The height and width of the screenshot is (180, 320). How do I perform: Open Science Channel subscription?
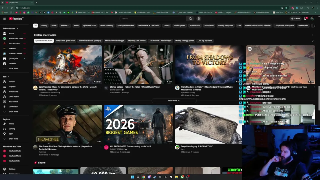[15, 53]
